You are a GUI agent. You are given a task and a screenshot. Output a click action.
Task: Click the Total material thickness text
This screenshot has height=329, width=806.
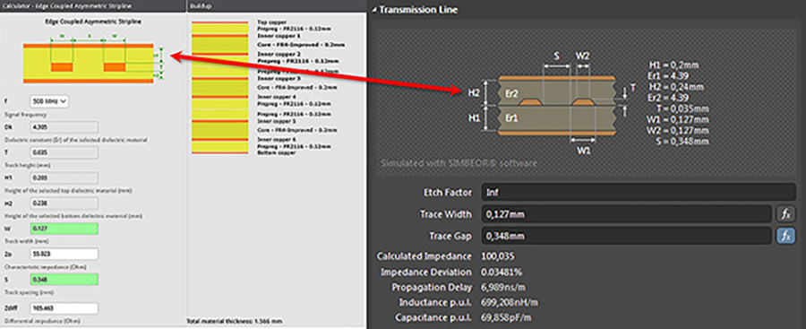235,321
